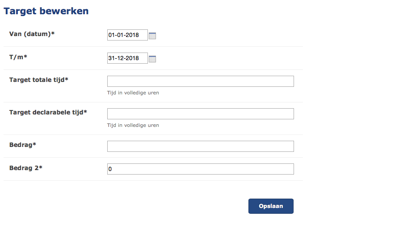Click the hint text below Target totale tijd
Viewport: 416px width, 228px height.
(133, 93)
